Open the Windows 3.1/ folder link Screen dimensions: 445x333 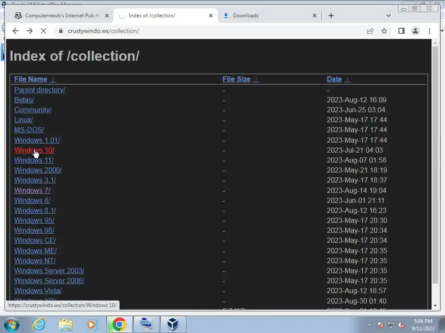pyautogui.click(x=35, y=180)
